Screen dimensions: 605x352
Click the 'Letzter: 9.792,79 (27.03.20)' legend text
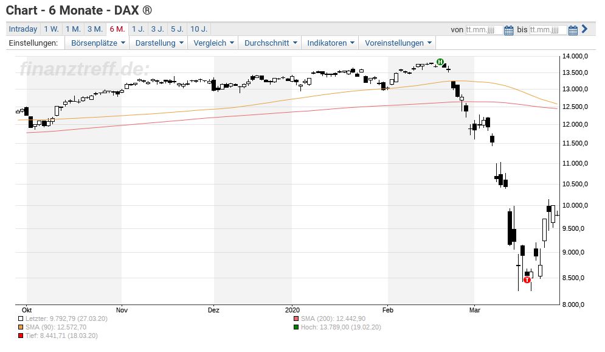[66, 319]
